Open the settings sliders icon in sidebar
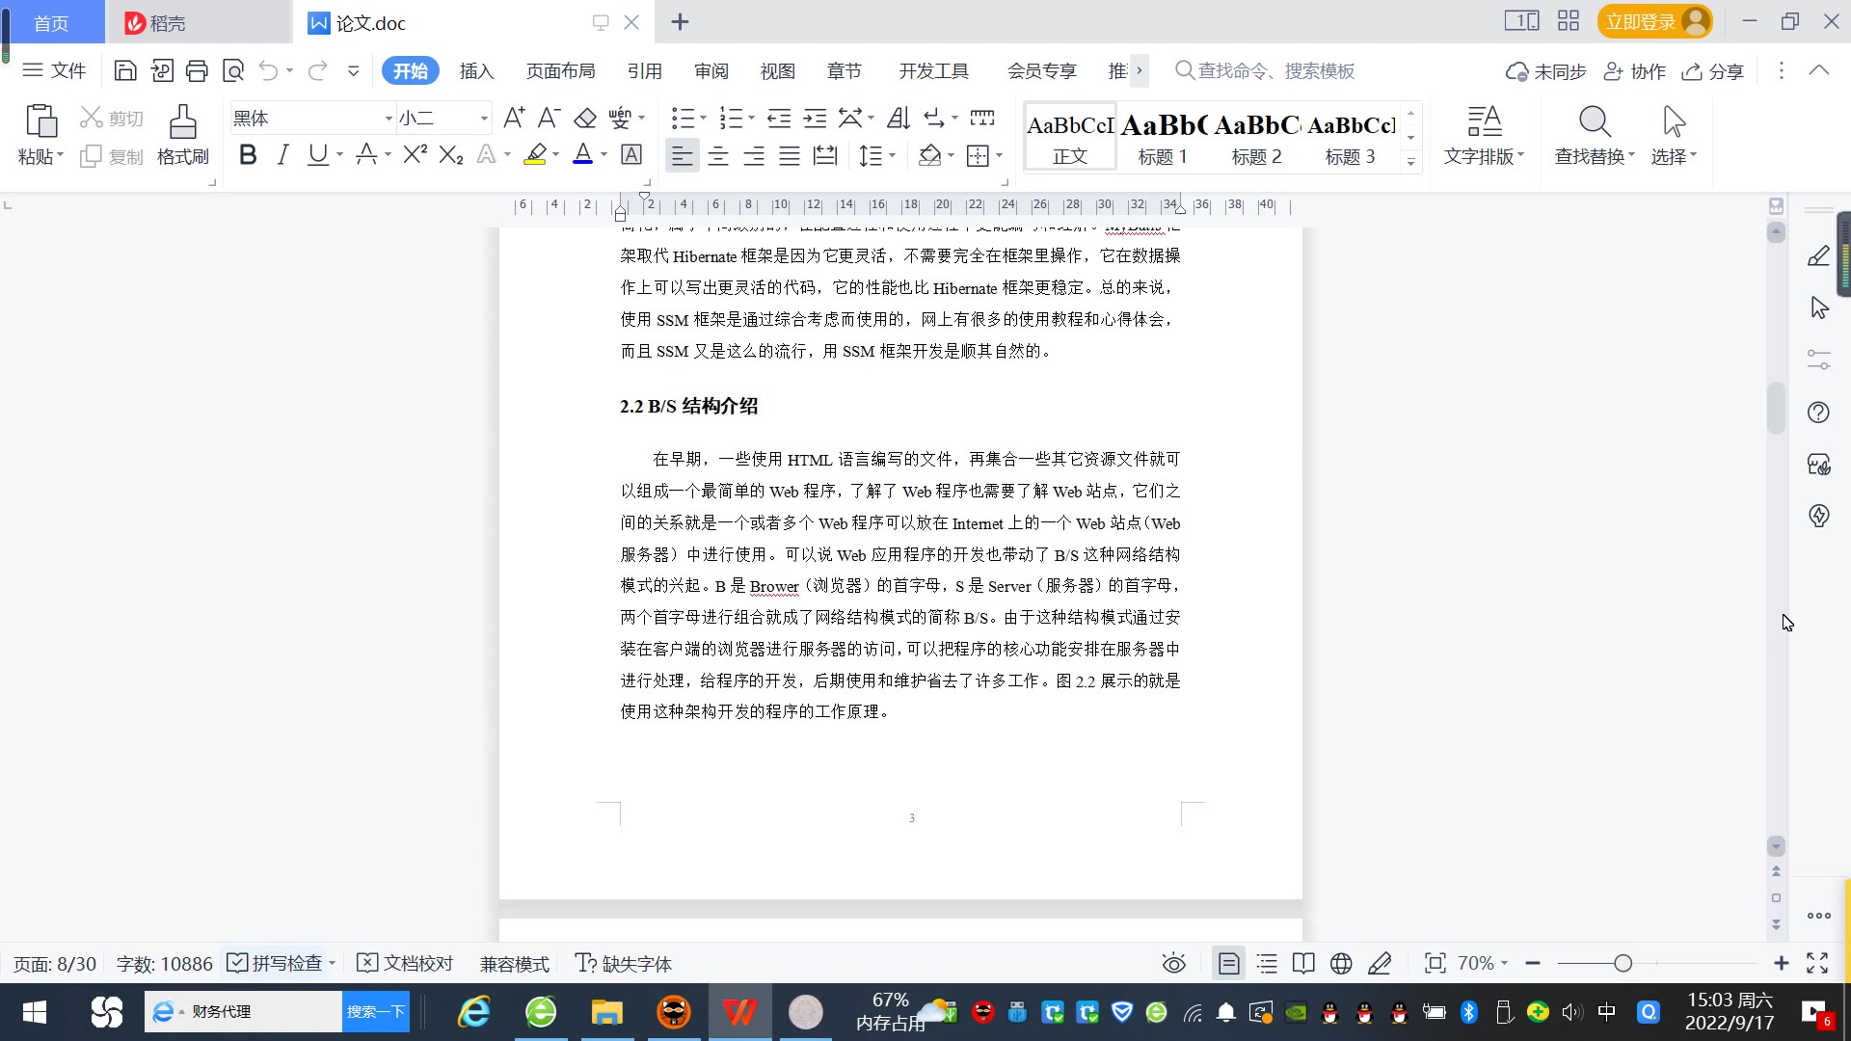 [x=1818, y=360]
